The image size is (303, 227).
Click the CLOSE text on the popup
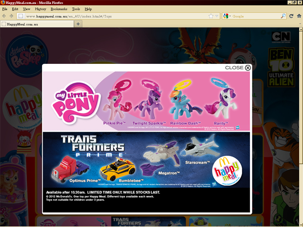(x=234, y=68)
